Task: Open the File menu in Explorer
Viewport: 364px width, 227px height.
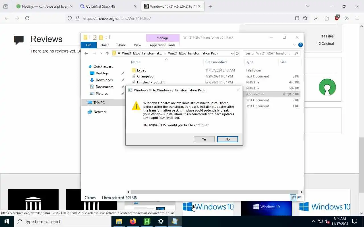Action: (89, 45)
